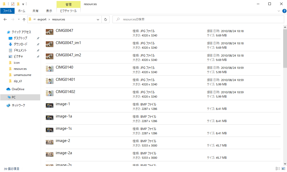Open ピクチャ in the sidebar
The height and width of the screenshot is (172, 287).
tap(18, 57)
